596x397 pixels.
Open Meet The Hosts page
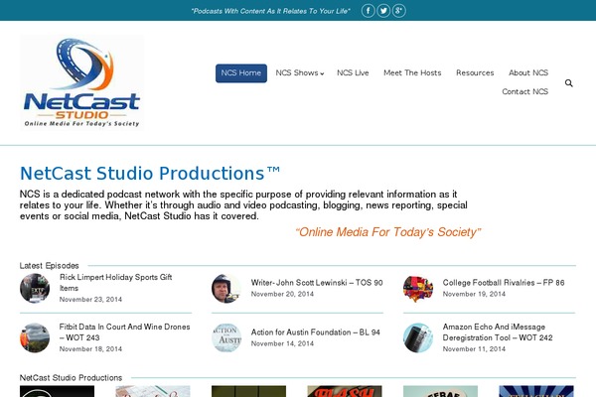click(x=412, y=72)
